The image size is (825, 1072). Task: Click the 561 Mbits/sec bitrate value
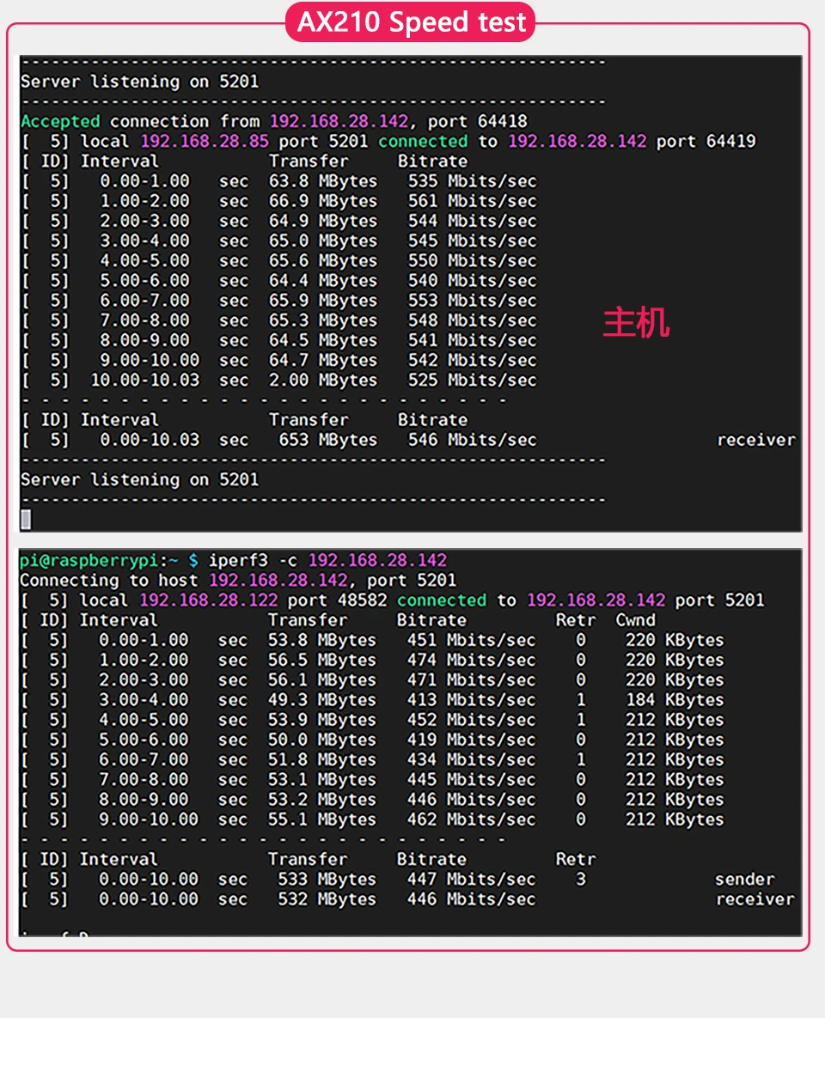472,201
